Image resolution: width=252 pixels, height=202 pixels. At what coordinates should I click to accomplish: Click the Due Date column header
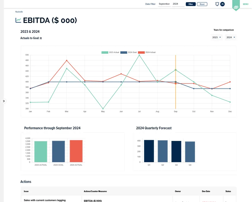tap(206, 191)
